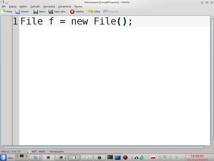
Task: Switch to the dark virtual desktop in pager
Action: click(22, 156)
